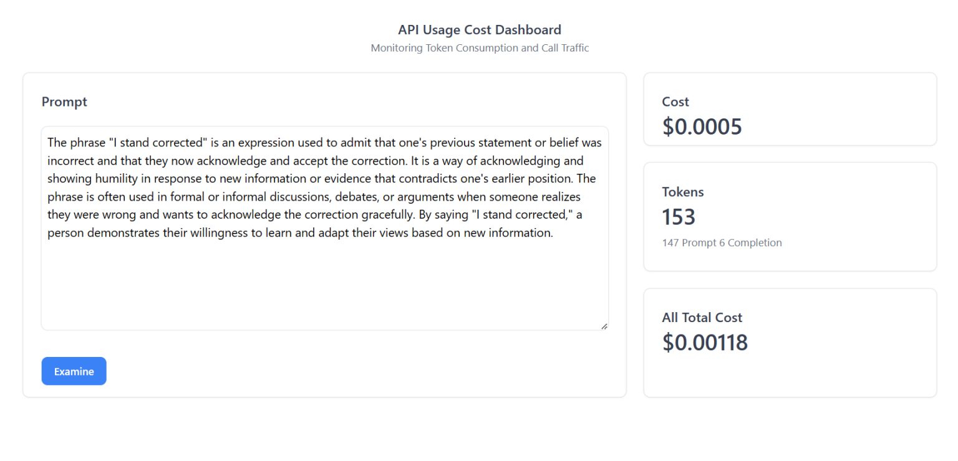Click the Prompt section heading
This screenshot has width=958, height=461.
[x=64, y=102]
